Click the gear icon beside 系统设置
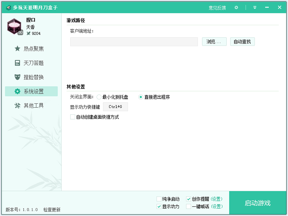The height and width of the screenshot is (216, 288). point(17,91)
